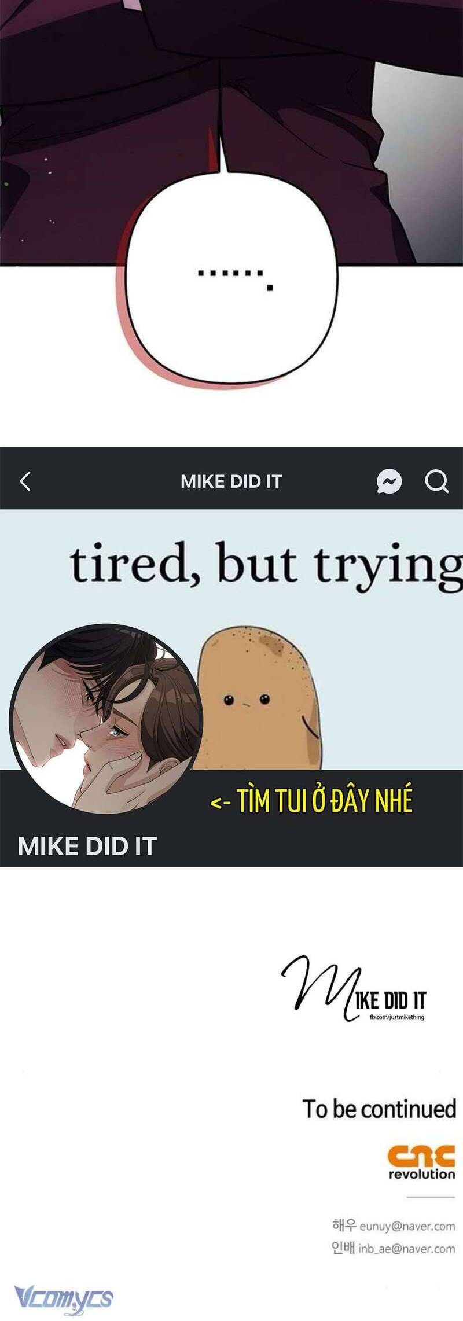Click the cnc revolution logo
Viewport: 463px width, 1321px height.
(x=421, y=1162)
